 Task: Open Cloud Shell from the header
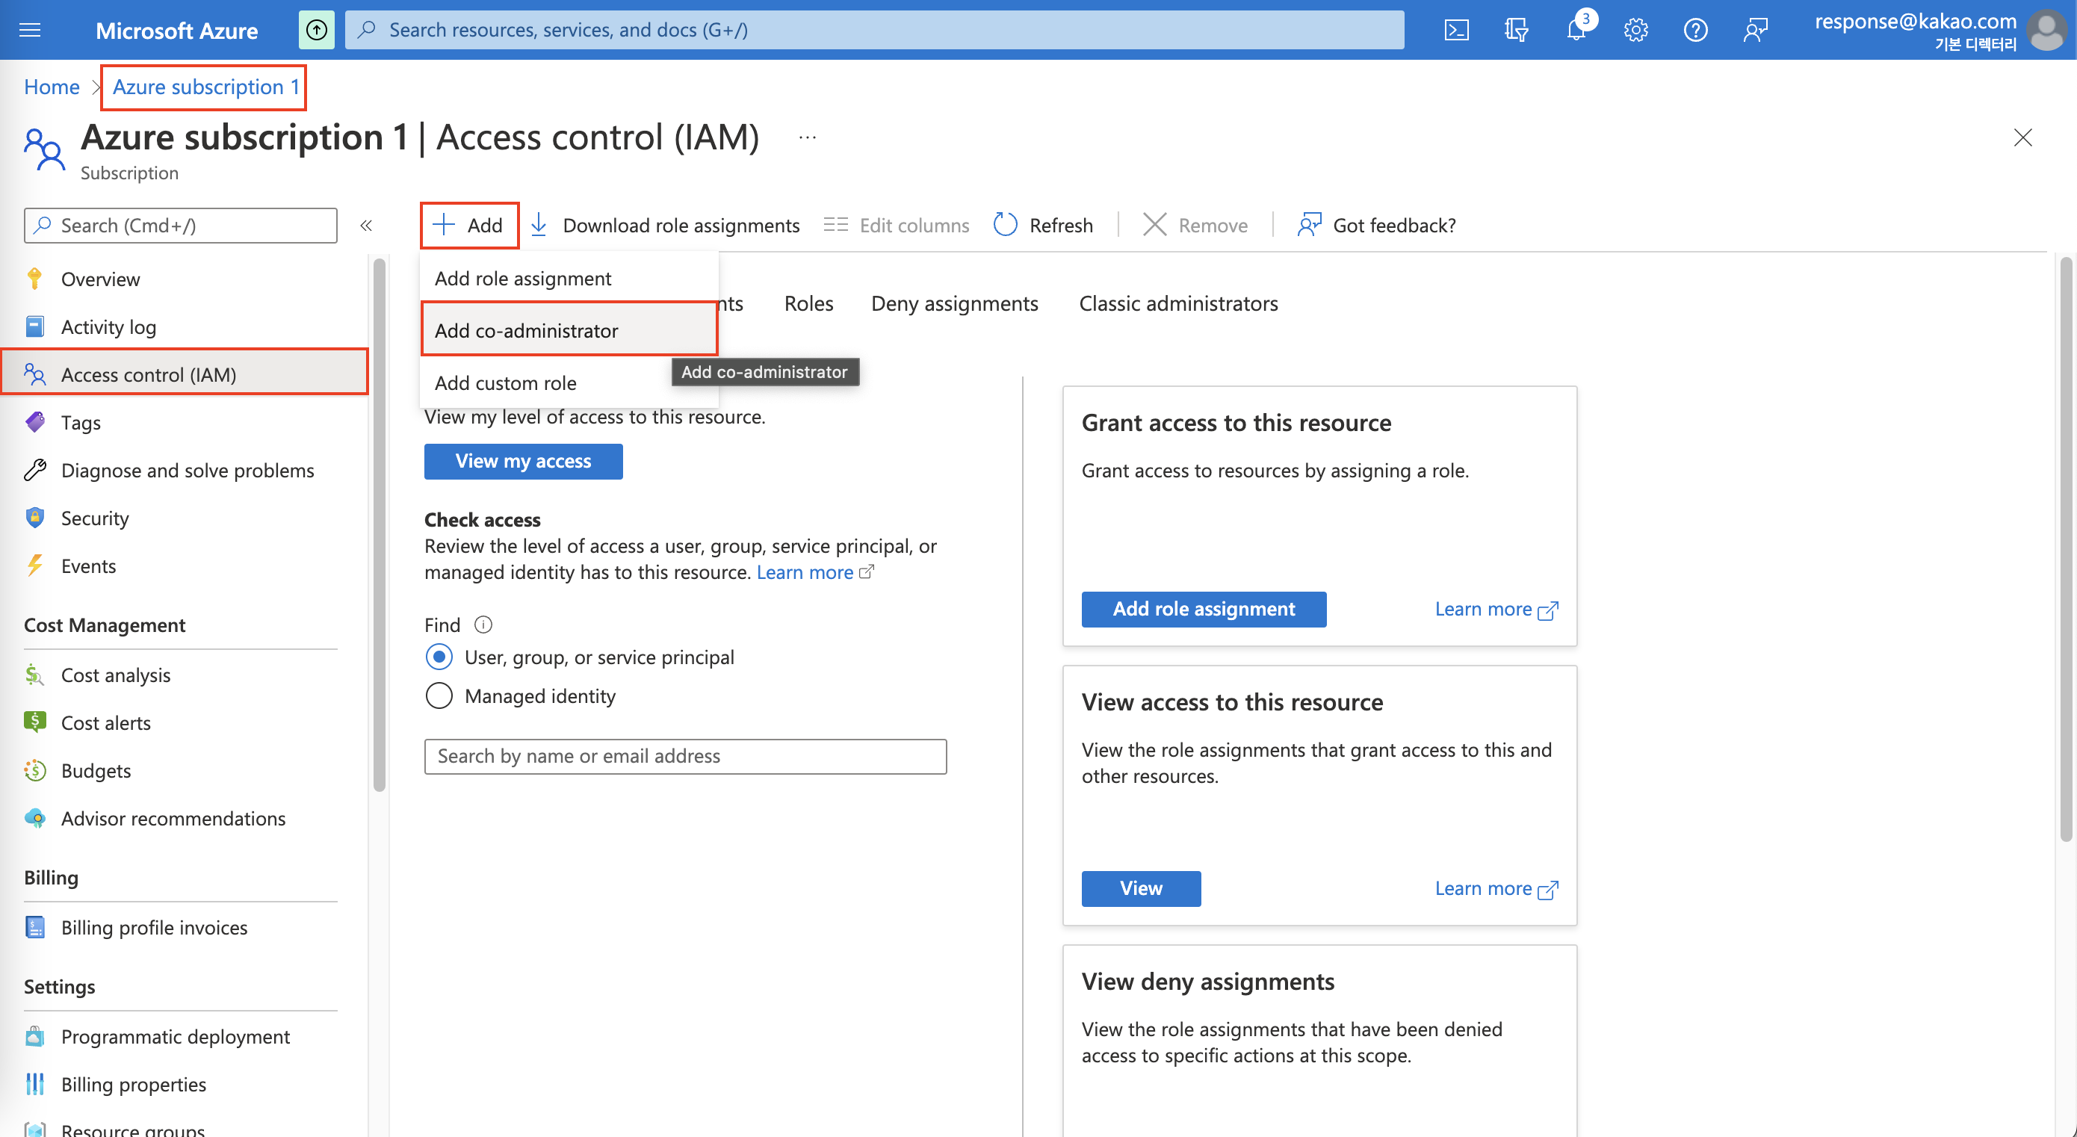point(1456,30)
